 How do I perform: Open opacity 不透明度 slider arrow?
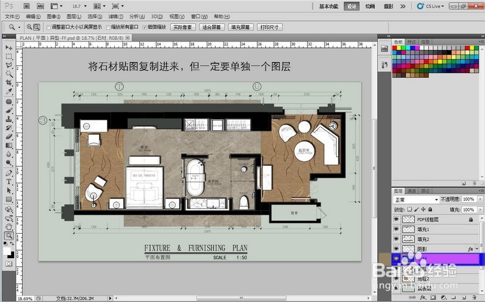click(480, 199)
